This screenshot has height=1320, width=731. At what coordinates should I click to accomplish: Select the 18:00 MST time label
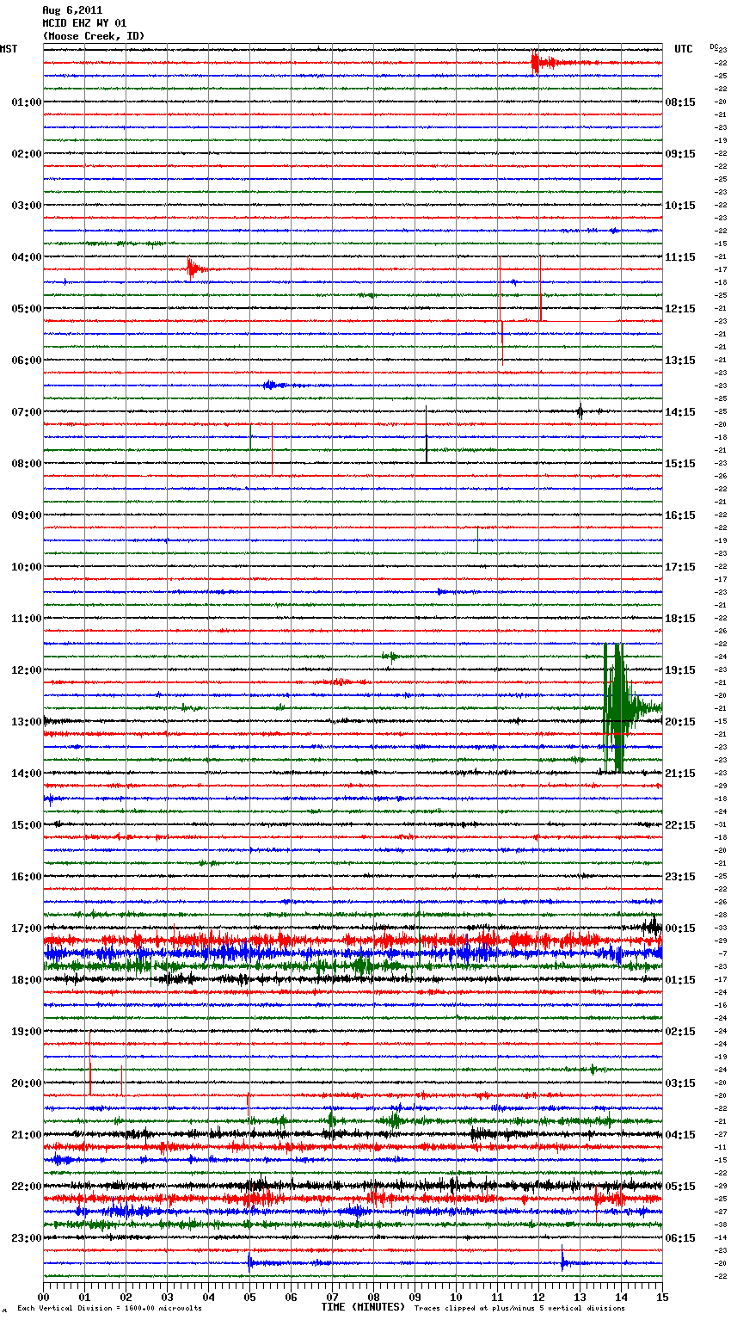pos(27,980)
